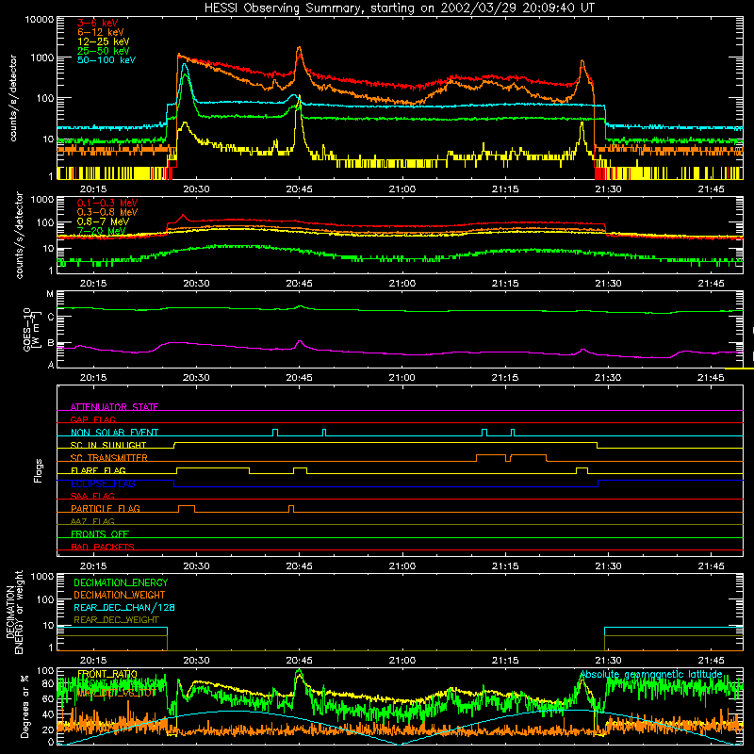The image size is (754, 754).
Task: Click the NON_SOLAR_EVENT flag label
Action: pyautogui.click(x=114, y=433)
